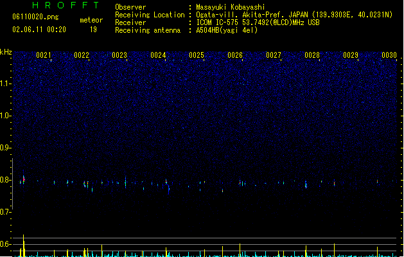Viewport: 404px width, 257px height.
Task: Click the HROFFT title text
Action: [x=66, y=5]
